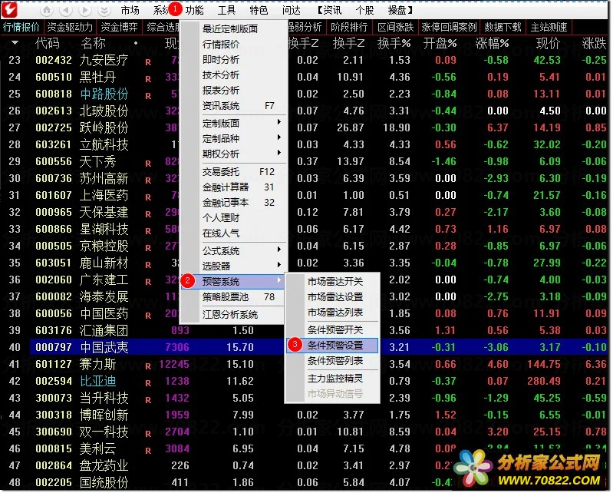The image size is (613, 493).
Task: Open the 特色 menu
Action: click(x=259, y=10)
